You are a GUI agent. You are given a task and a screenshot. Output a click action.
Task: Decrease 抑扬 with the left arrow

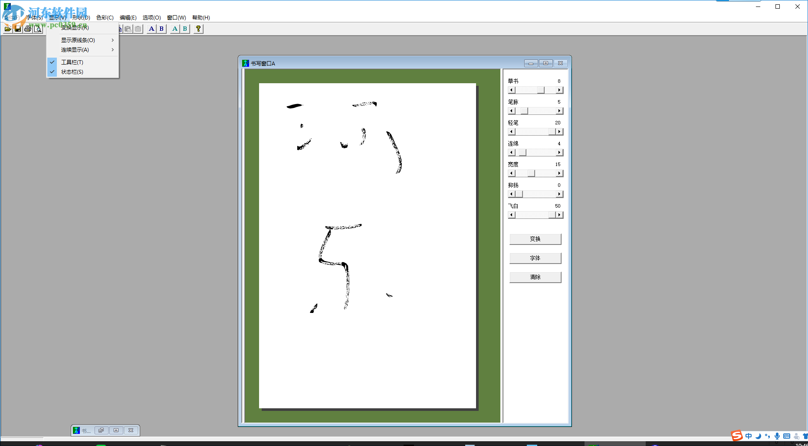click(512, 194)
